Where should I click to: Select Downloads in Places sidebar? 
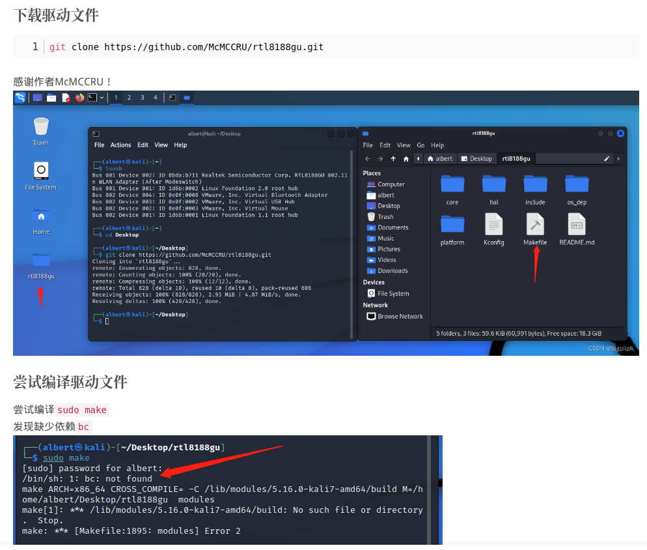(x=387, y=270)
